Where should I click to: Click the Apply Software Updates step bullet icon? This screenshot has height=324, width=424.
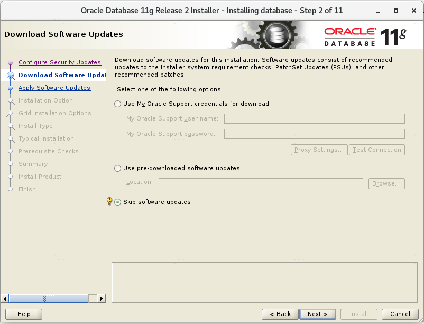(10, 88)
